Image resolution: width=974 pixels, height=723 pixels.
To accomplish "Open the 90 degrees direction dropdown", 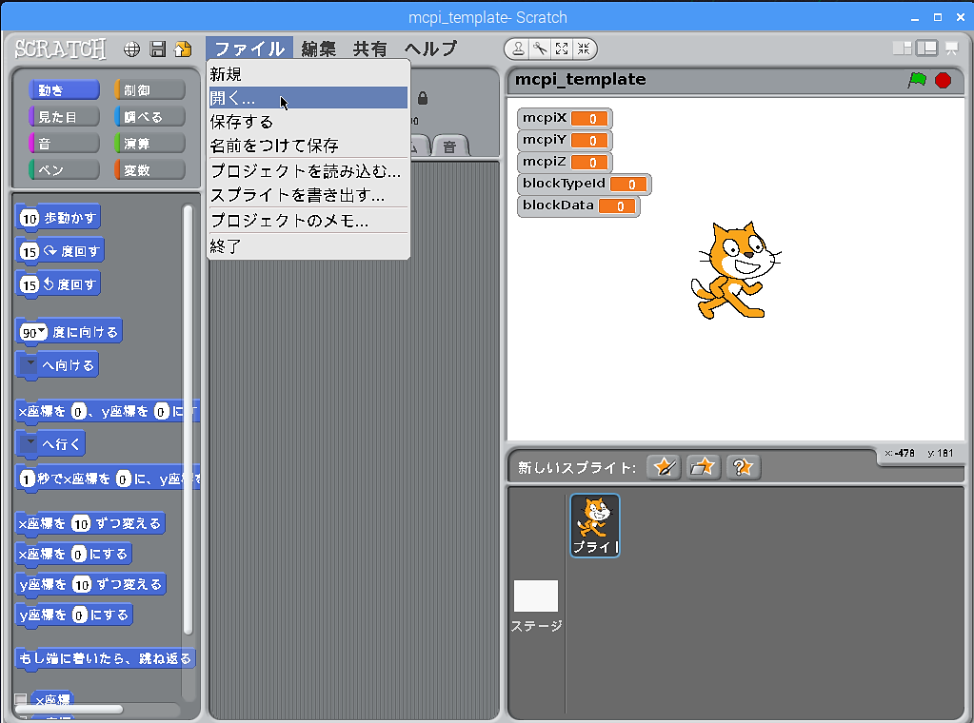I will pos(41,332).
